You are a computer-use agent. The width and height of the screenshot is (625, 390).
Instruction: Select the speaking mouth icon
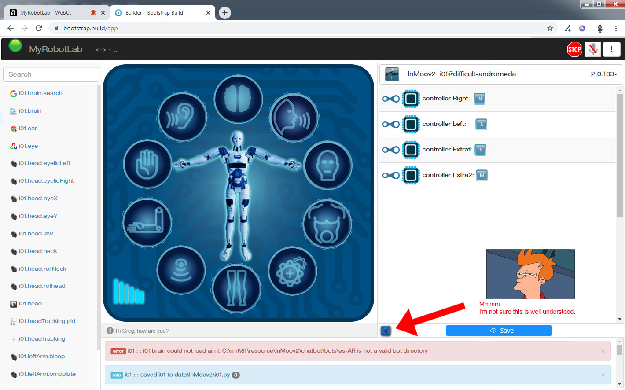coord(294,117)
